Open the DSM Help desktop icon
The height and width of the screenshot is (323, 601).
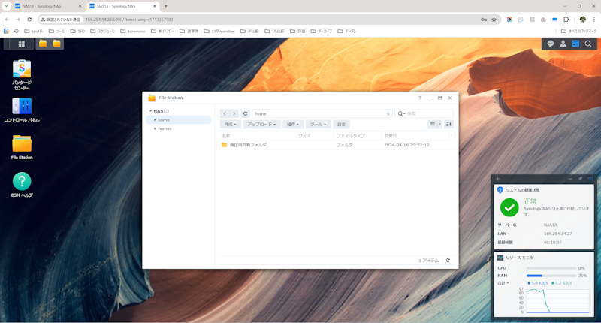(22, 184)
